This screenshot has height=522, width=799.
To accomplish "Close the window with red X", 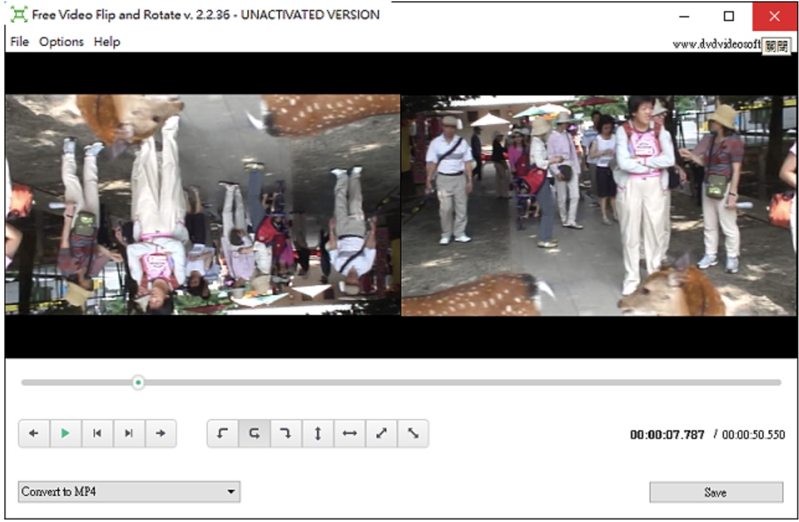I will [774, 16].
